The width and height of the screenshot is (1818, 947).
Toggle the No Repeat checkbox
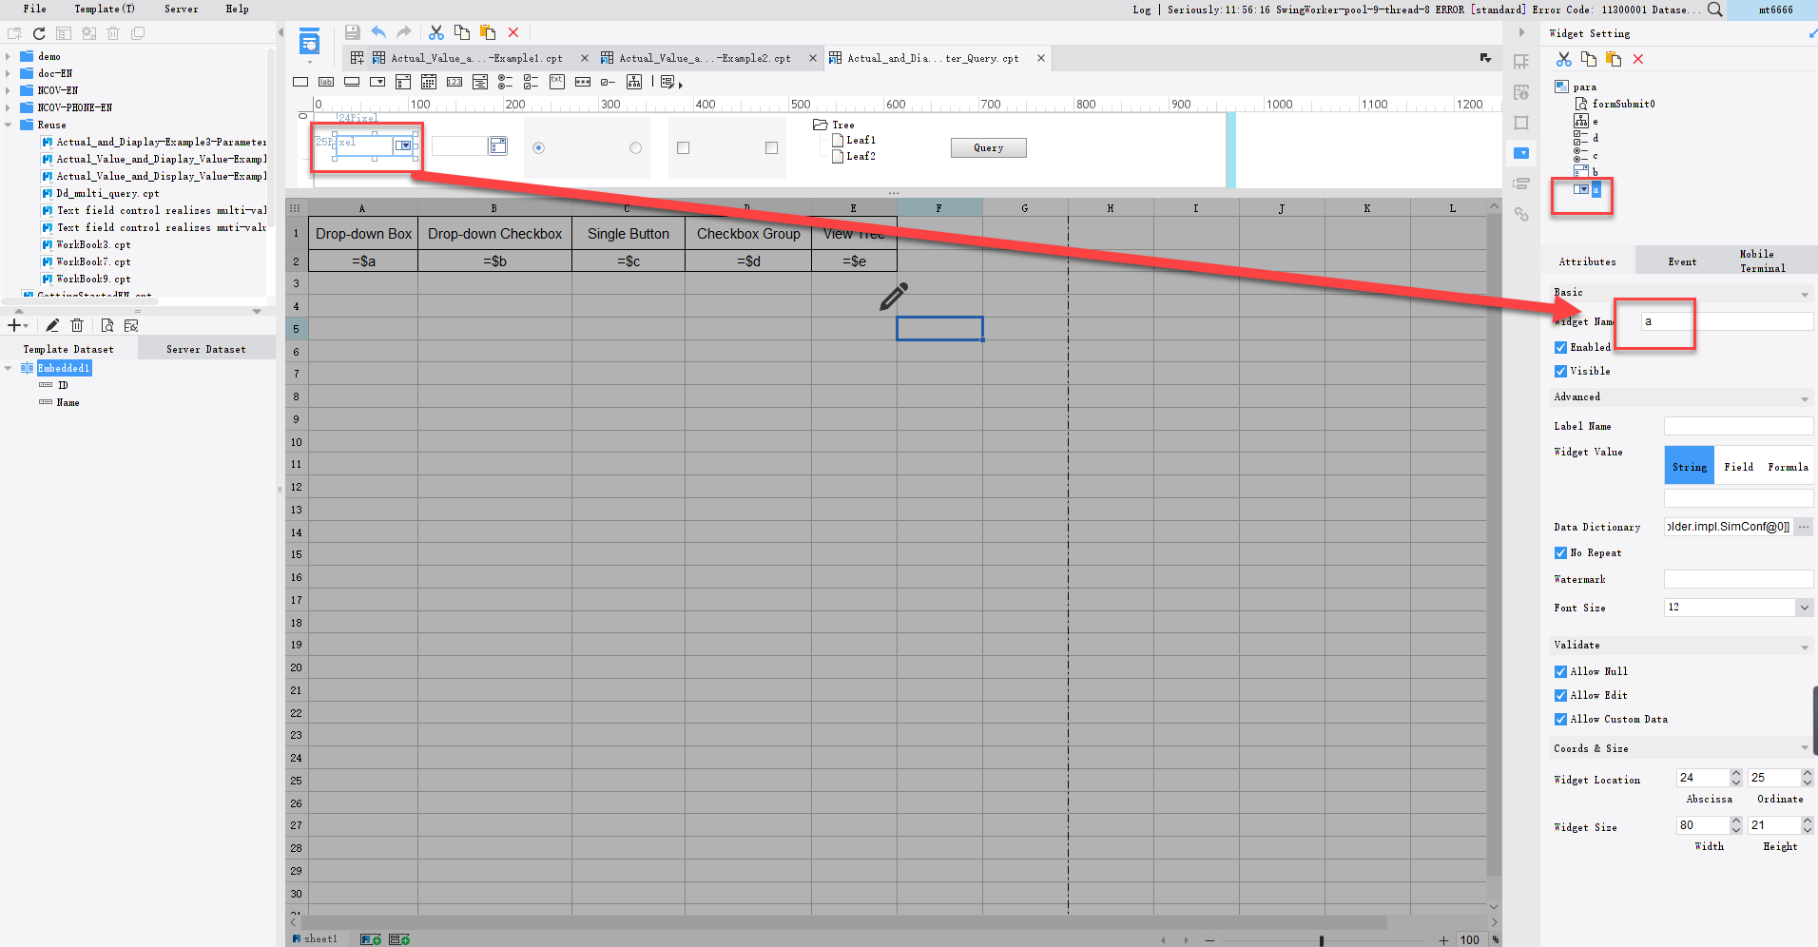pyautogui.click(x=1560, y=553)
